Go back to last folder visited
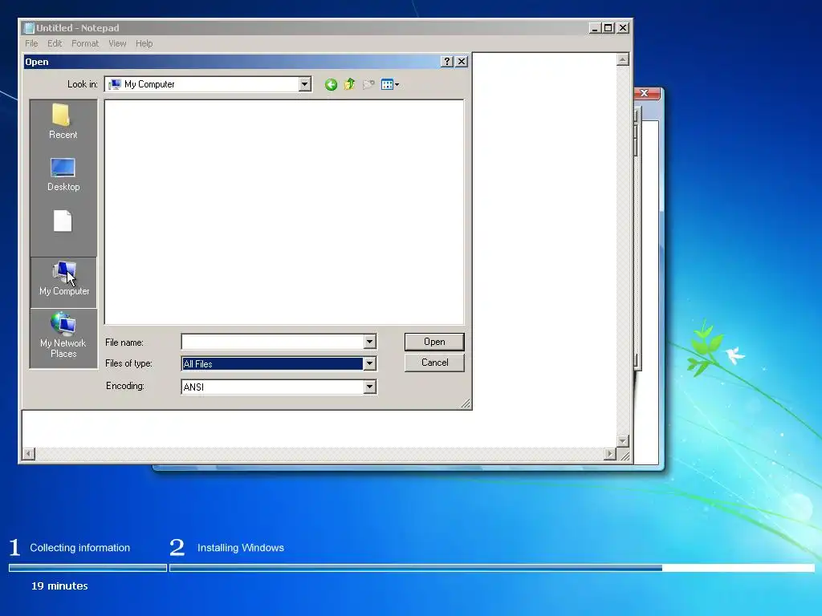The width and height of the screenshot is (822, 616). click(x=331, y=84)
